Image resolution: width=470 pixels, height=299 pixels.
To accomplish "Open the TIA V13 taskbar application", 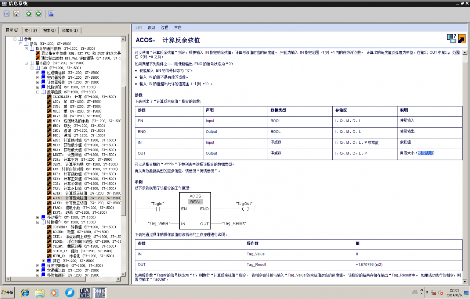I will 85,293.
